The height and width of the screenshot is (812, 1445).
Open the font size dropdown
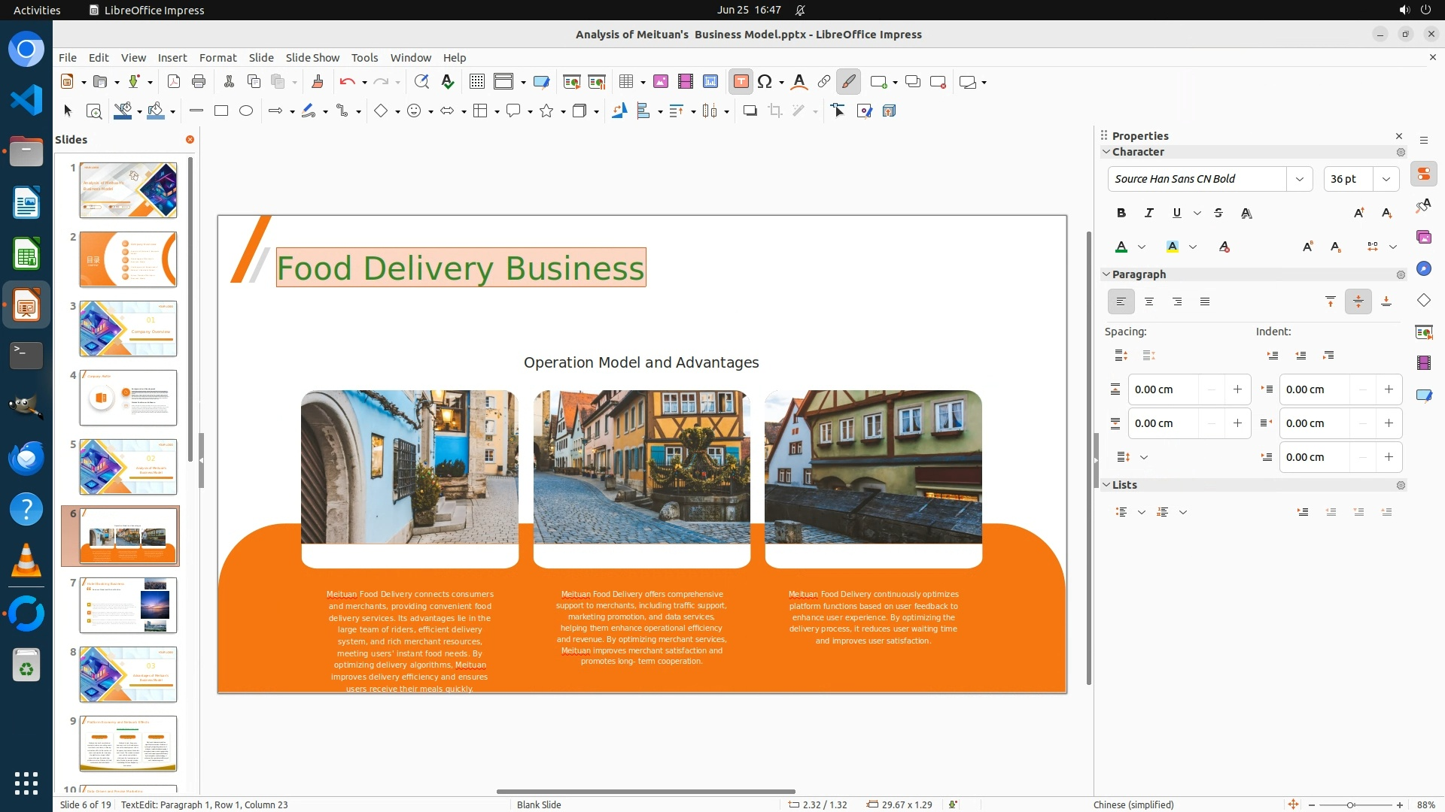click(1386, 179)
